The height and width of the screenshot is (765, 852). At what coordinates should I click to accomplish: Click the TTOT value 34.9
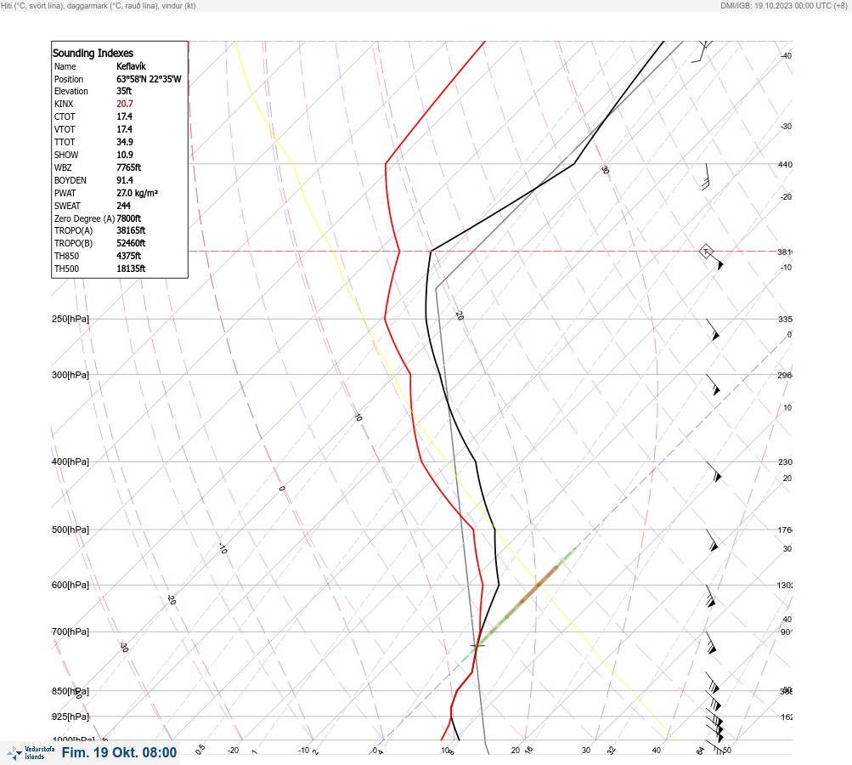click(124, 142)
